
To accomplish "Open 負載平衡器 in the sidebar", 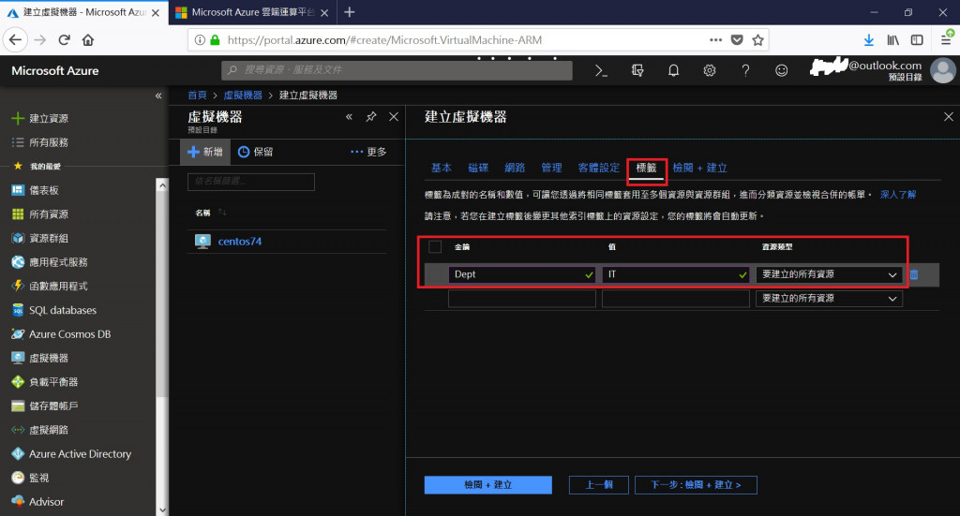I will coord(45,381).
